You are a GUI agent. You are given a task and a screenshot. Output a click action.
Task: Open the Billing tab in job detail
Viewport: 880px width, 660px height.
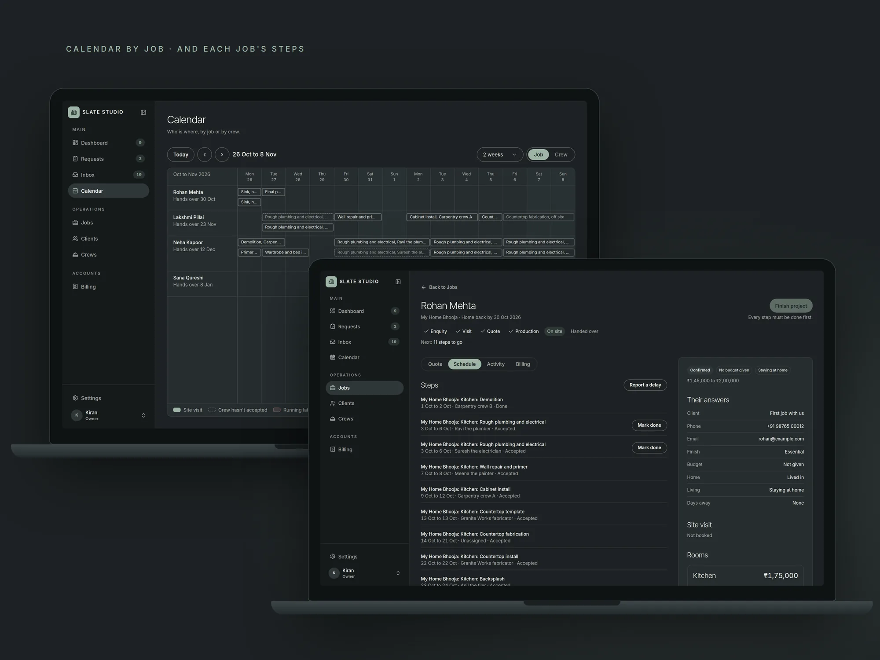523,364
